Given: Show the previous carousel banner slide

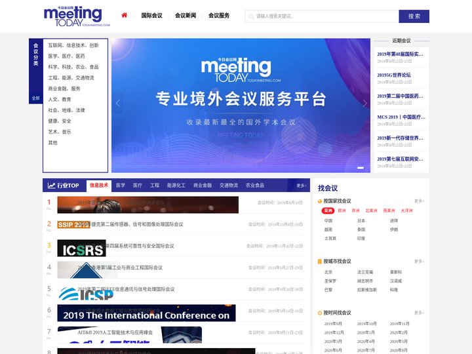Looking at the screenshot, I should [x=118, y=104].
